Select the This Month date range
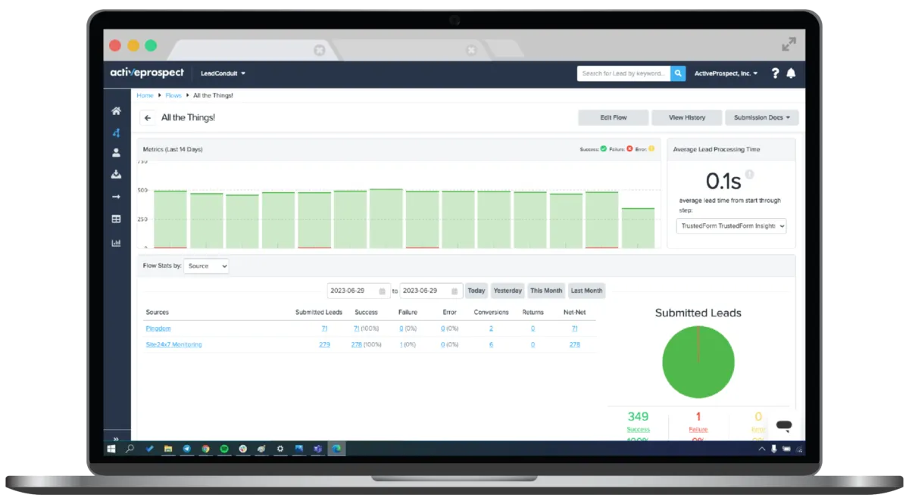 point(546,291)
